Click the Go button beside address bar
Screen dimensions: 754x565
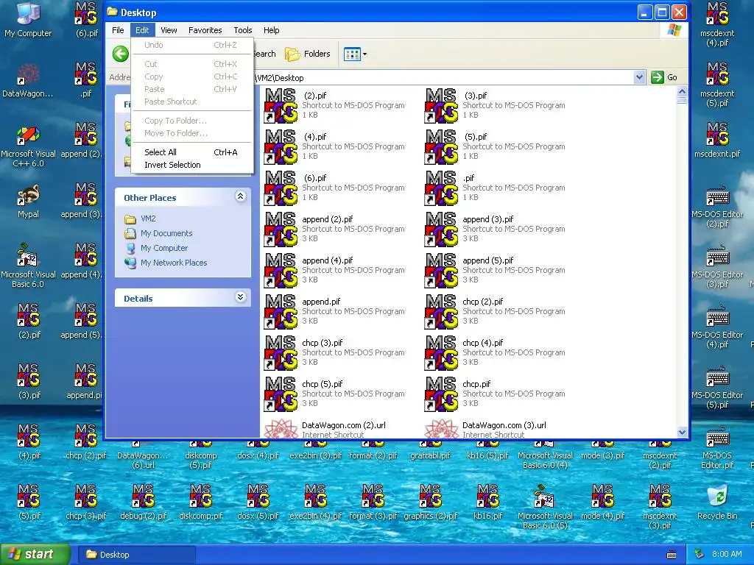pyautogui.click(x=665, y=77)
